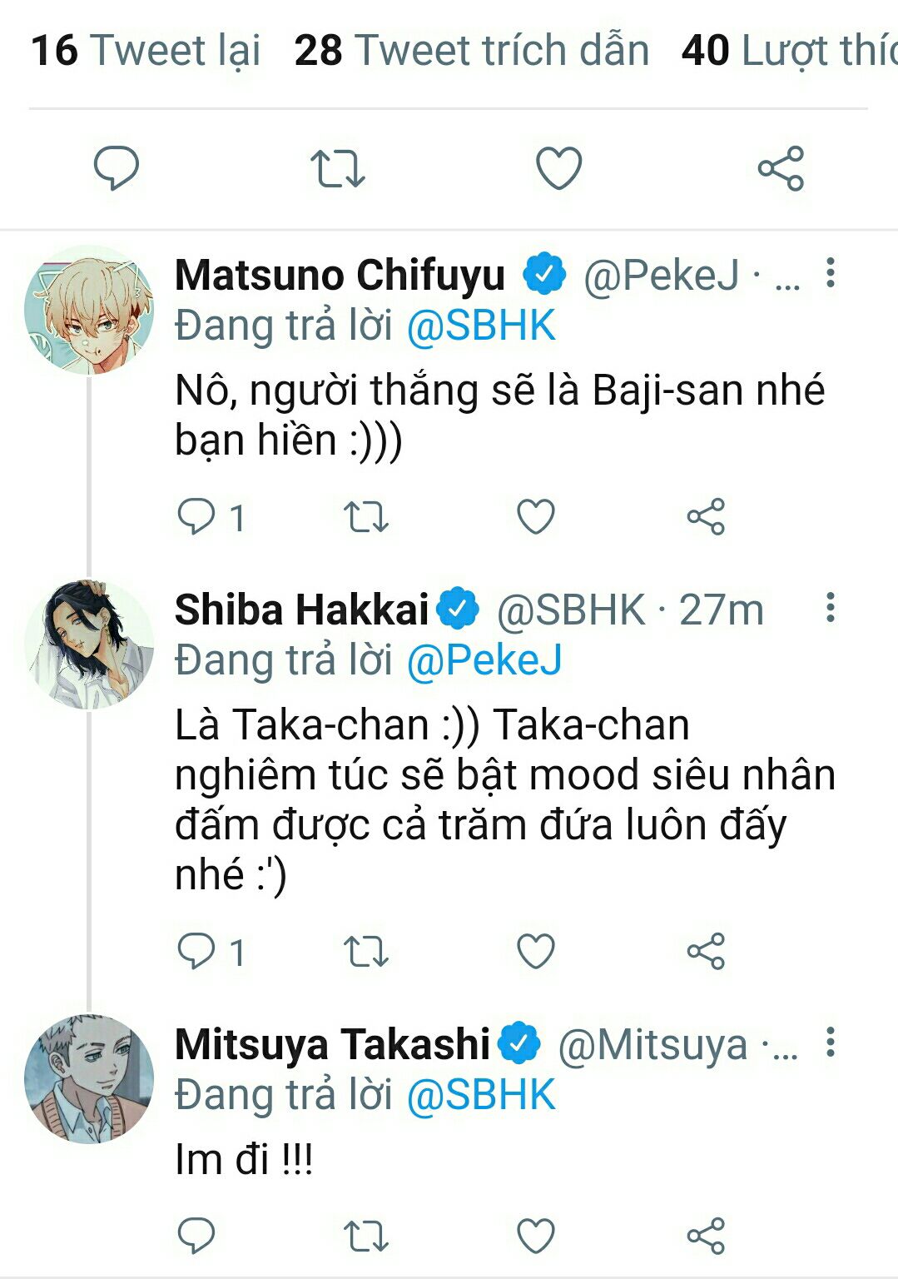Reply to Matsuno Chifuyu's tweet
Screen dimensions: 898x1279
196,516
